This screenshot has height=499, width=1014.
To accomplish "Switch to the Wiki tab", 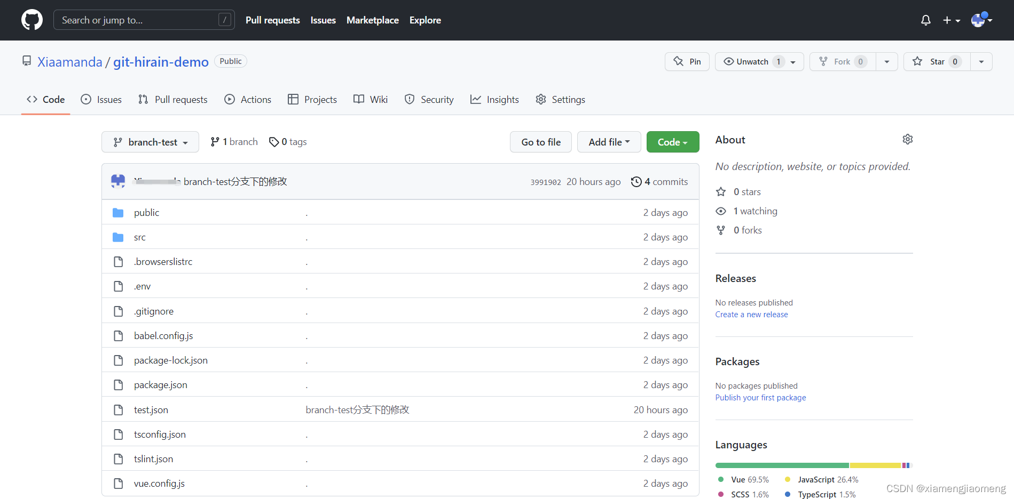I will [371, 100].
